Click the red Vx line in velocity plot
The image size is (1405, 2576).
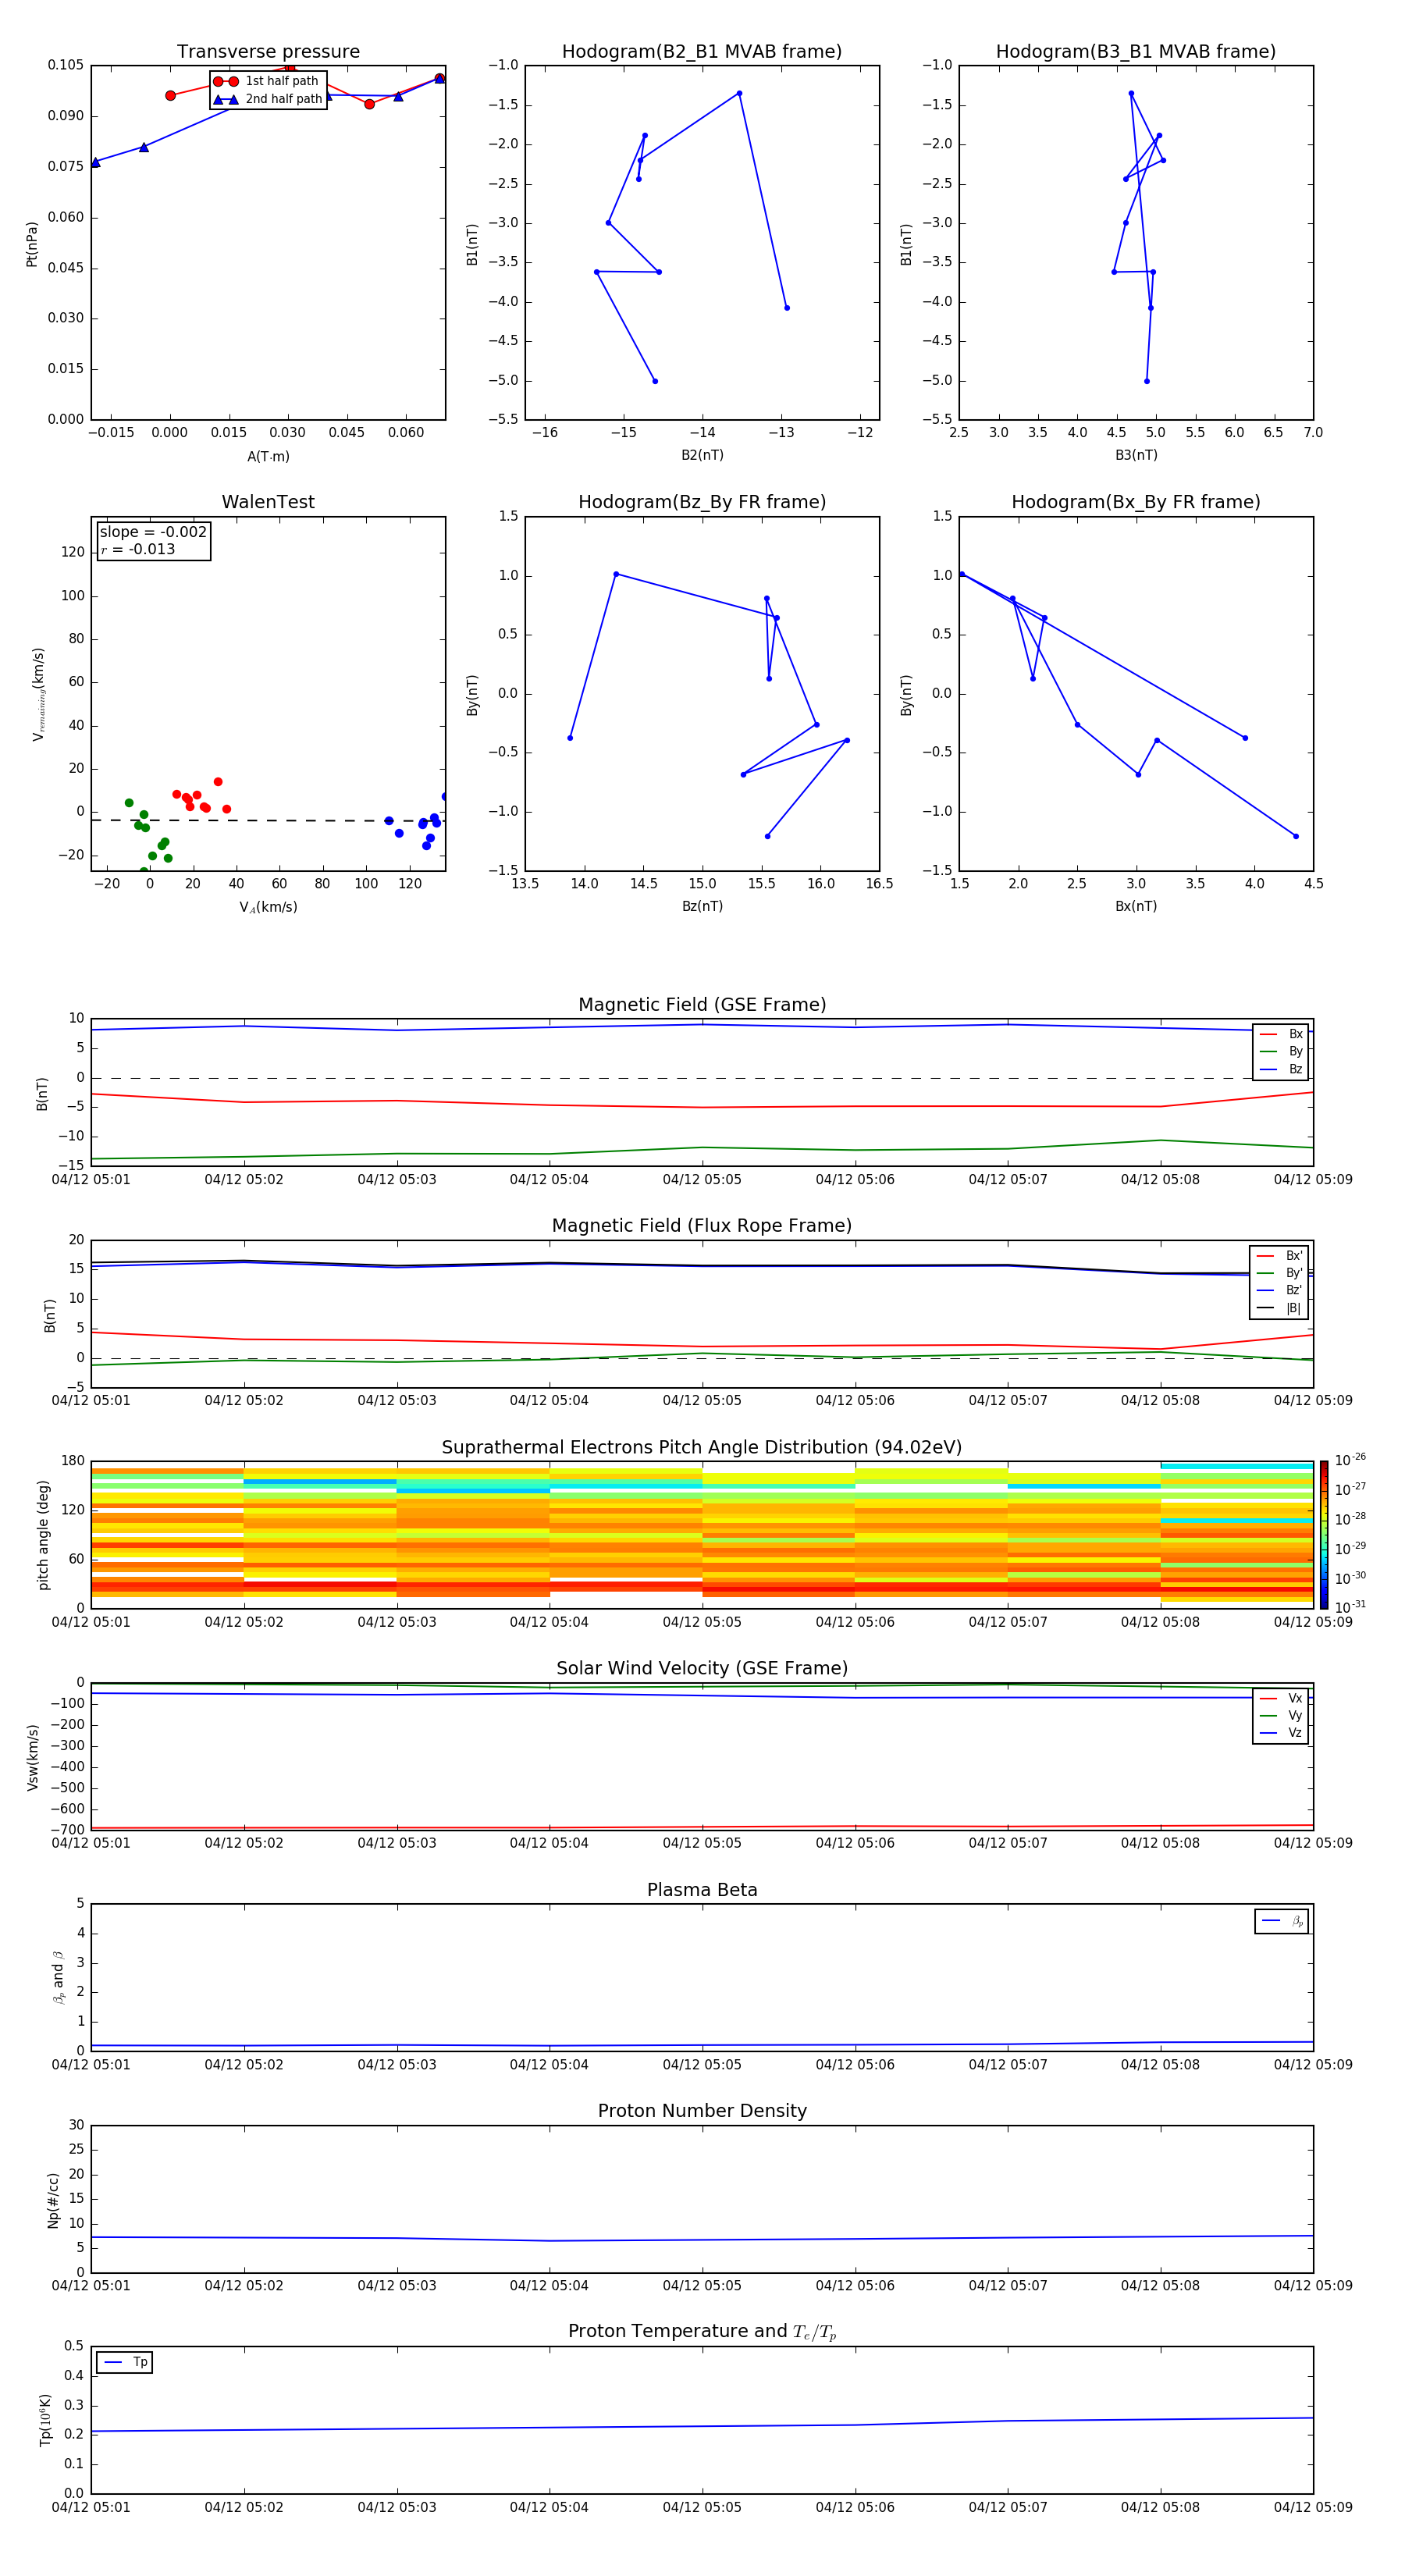[702, 1827]
